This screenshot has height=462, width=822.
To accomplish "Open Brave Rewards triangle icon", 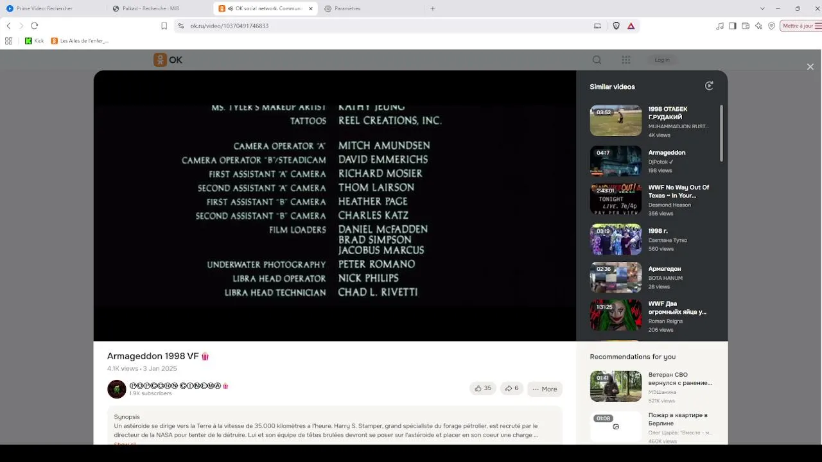I will (x=631, y=26).
